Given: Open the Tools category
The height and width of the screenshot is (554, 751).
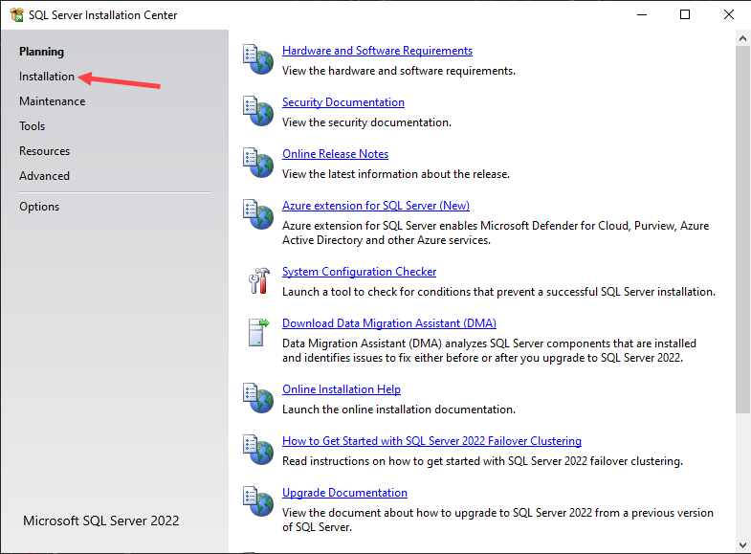Looking at the screenshot, I should tap(33, 126).
